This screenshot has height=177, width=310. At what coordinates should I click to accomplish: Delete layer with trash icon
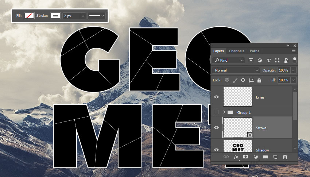285,157
